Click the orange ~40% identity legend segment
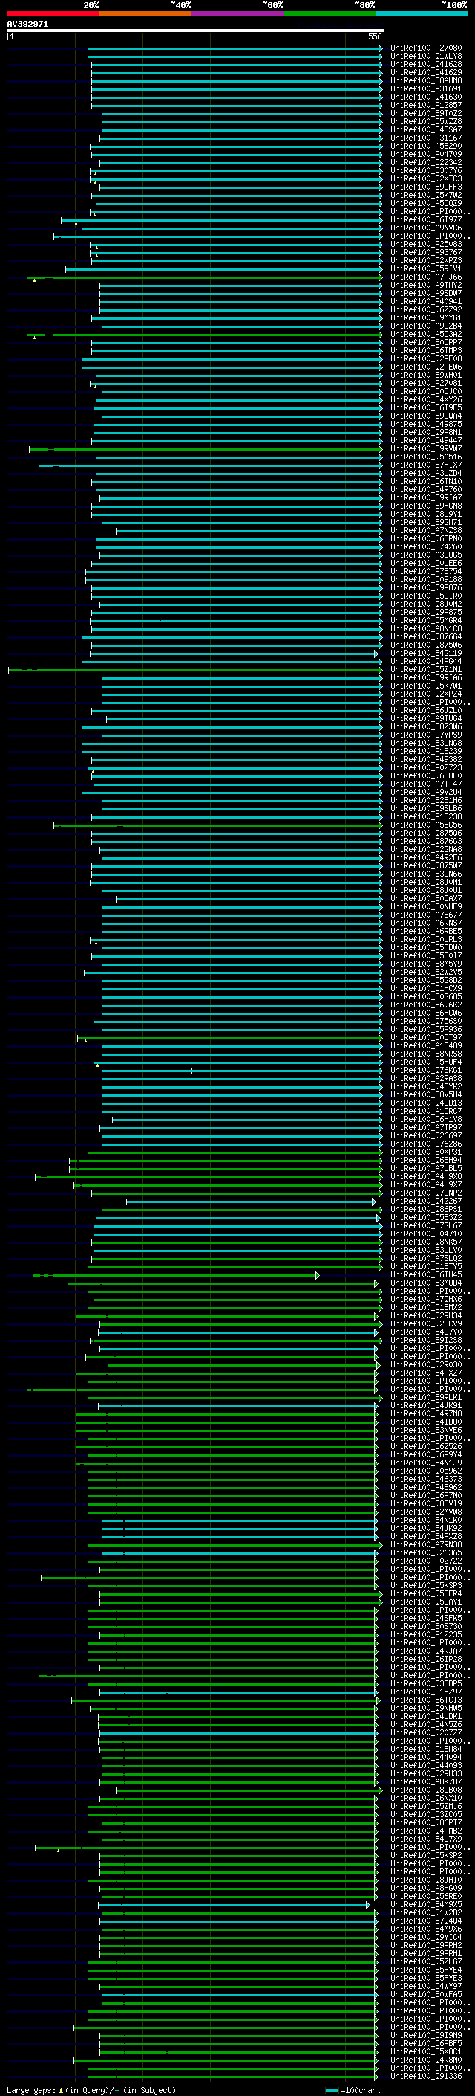This screenshot has height=2096, width=475. [145, 13]
